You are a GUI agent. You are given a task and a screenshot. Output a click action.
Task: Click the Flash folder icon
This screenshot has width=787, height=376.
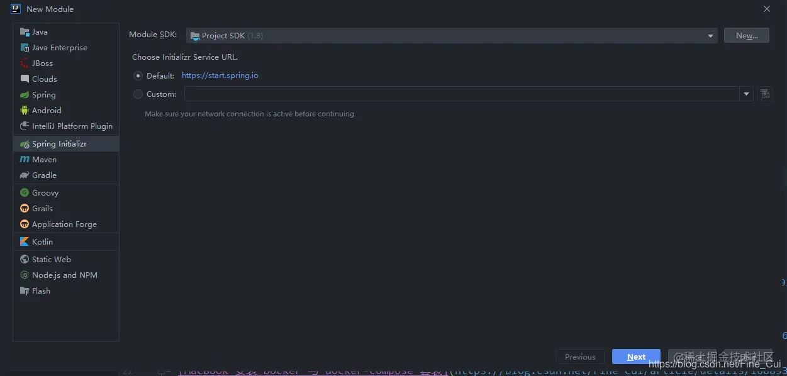[25, 291]
